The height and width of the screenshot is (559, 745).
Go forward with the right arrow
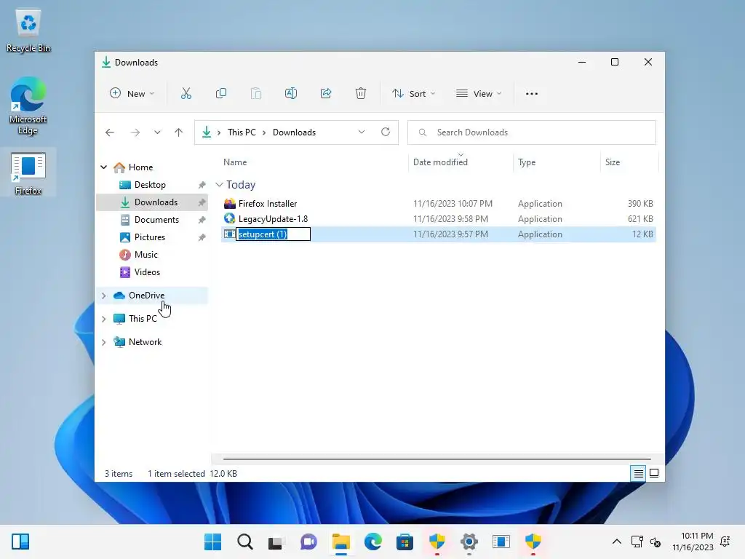pyautogui.click(x=135, y=132)
